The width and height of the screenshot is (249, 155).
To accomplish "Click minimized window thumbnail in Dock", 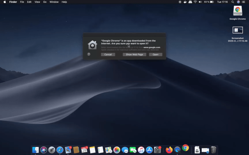I will (205, 150).
